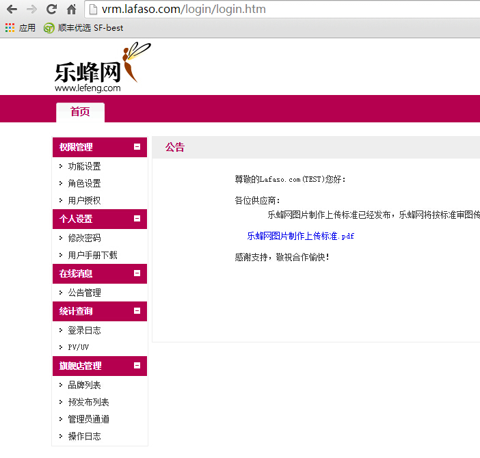Click the 各位供应商 text line
This screenshot has height=458, width=480.
tap(257, 201)
